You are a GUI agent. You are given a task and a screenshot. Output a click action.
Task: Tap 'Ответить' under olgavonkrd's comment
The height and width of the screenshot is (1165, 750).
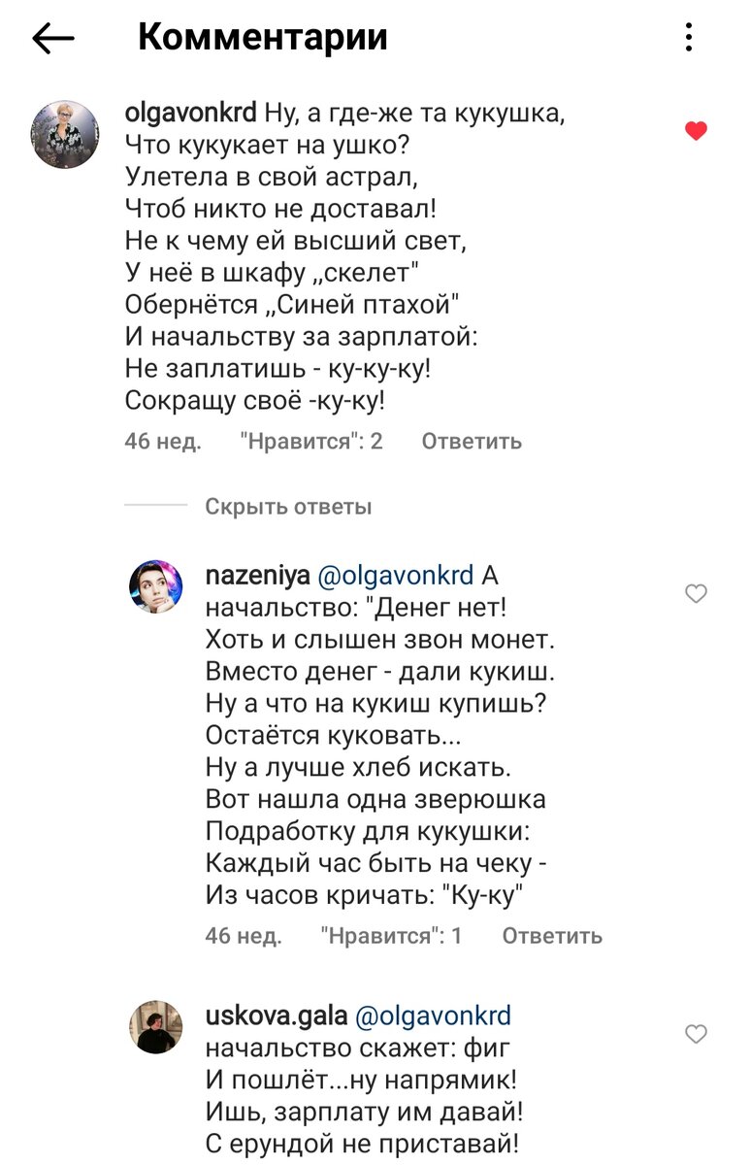tap(469, 442)
